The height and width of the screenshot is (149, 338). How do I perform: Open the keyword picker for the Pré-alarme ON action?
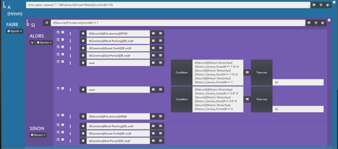coord(153,117)
